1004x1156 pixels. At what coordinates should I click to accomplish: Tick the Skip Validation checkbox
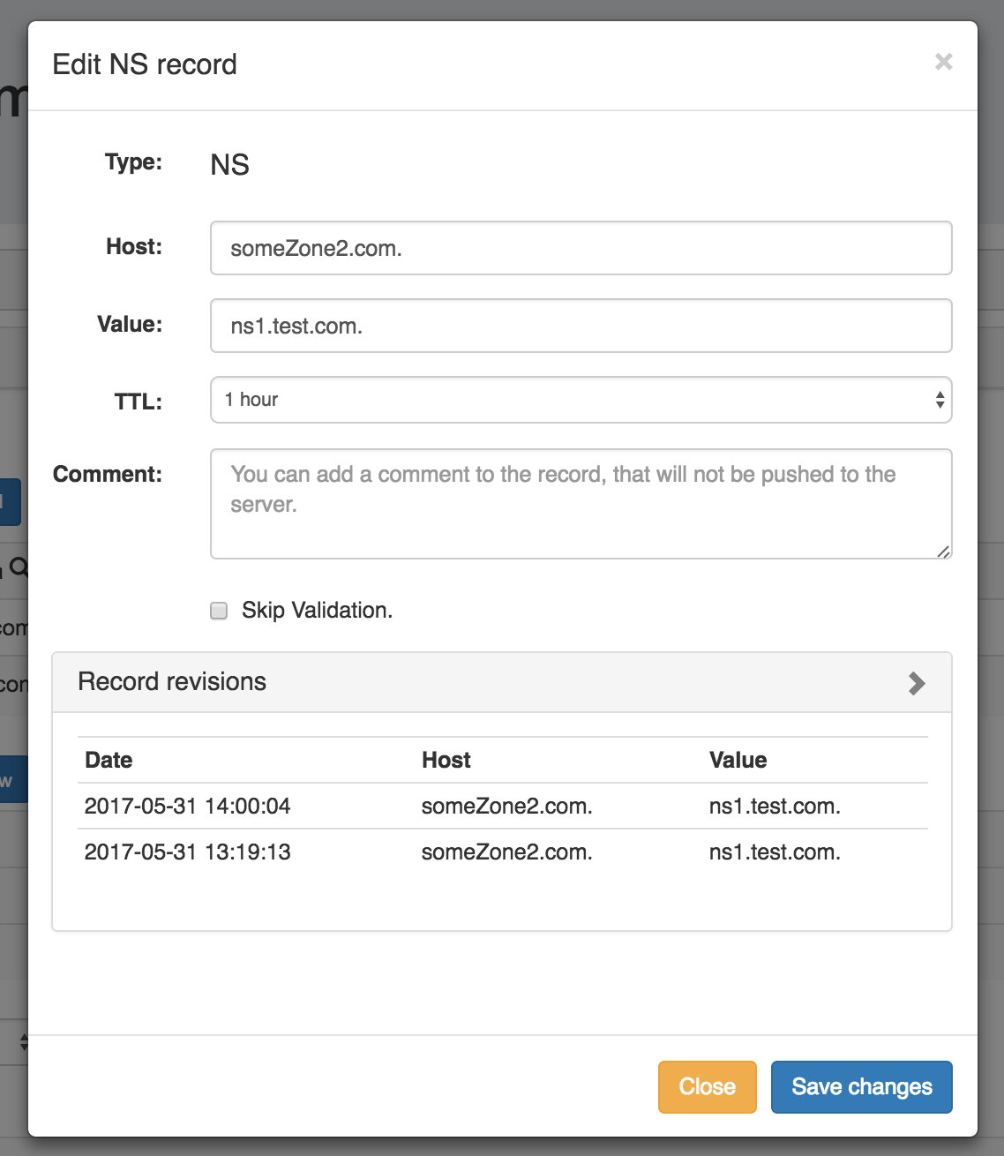(219, 611)
